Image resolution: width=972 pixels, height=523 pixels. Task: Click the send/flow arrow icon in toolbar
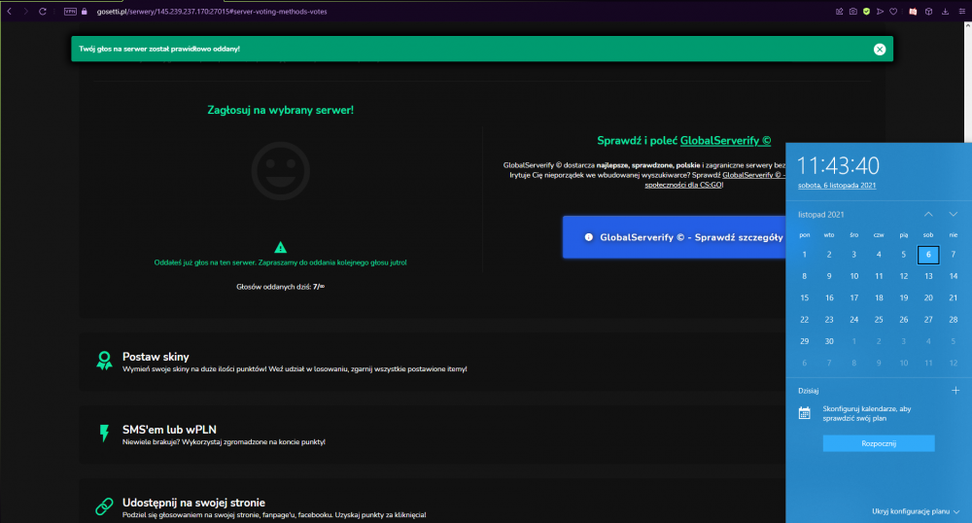(x=880, y=11)
